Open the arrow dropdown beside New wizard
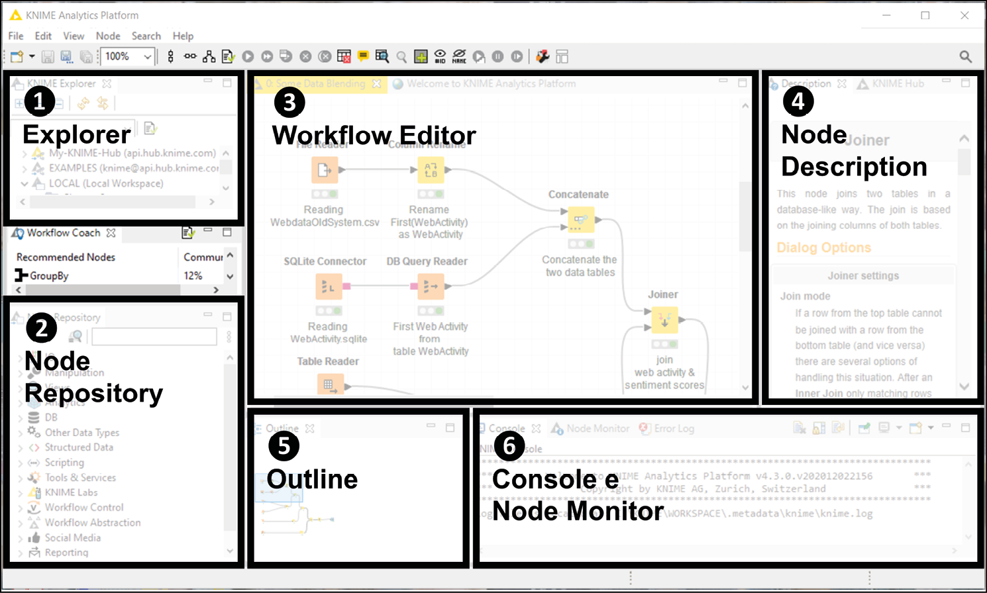Image resolution: width=987 pixels, height=593 pixels. [31, 57]
